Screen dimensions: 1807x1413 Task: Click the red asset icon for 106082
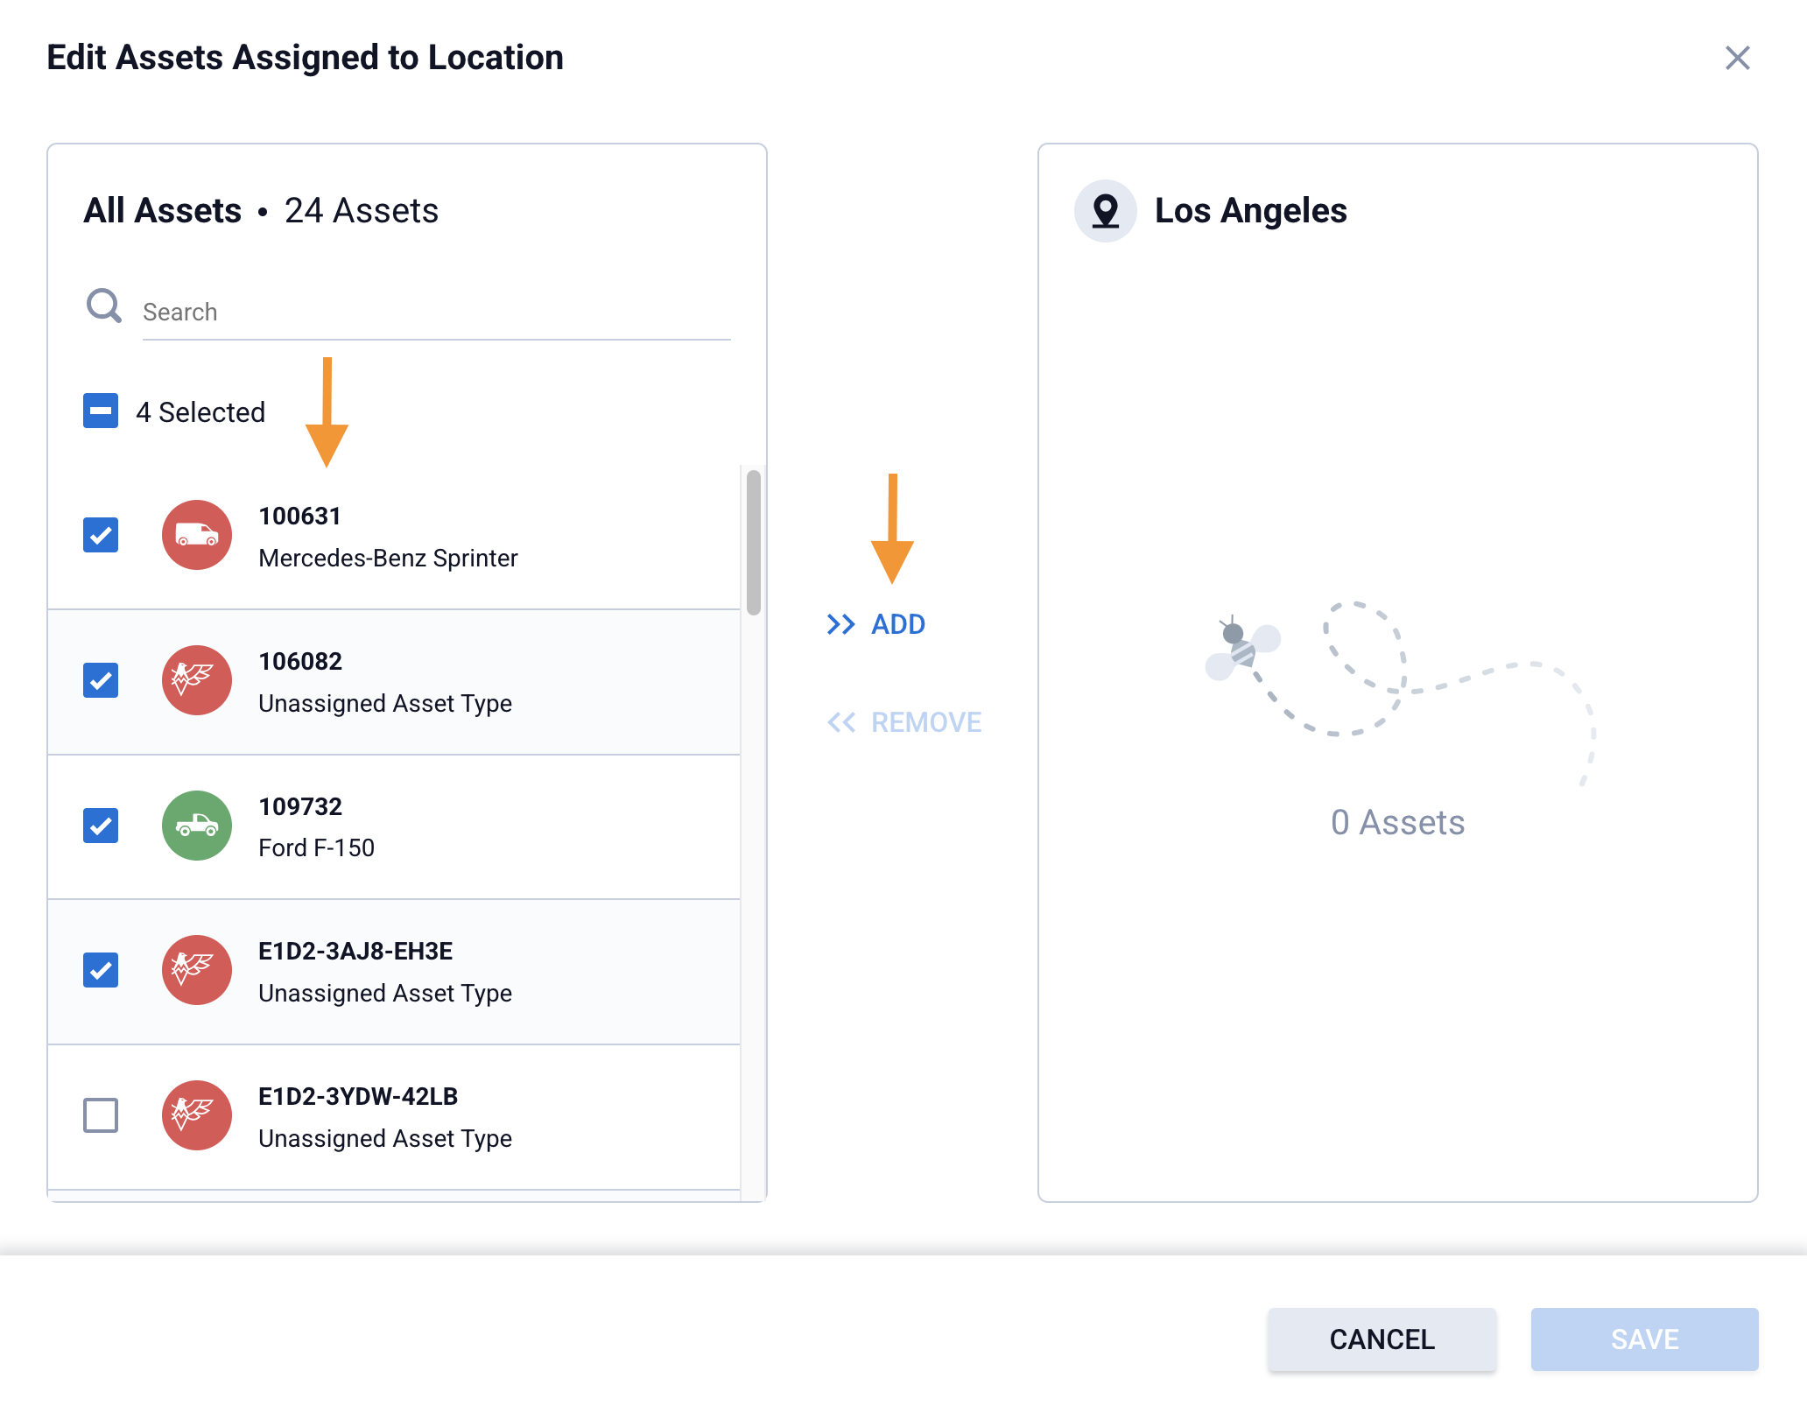[197, 680]
